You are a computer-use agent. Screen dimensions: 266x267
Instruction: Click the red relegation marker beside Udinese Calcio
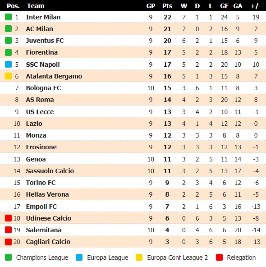pyautogui.click(x=8, y=218)
